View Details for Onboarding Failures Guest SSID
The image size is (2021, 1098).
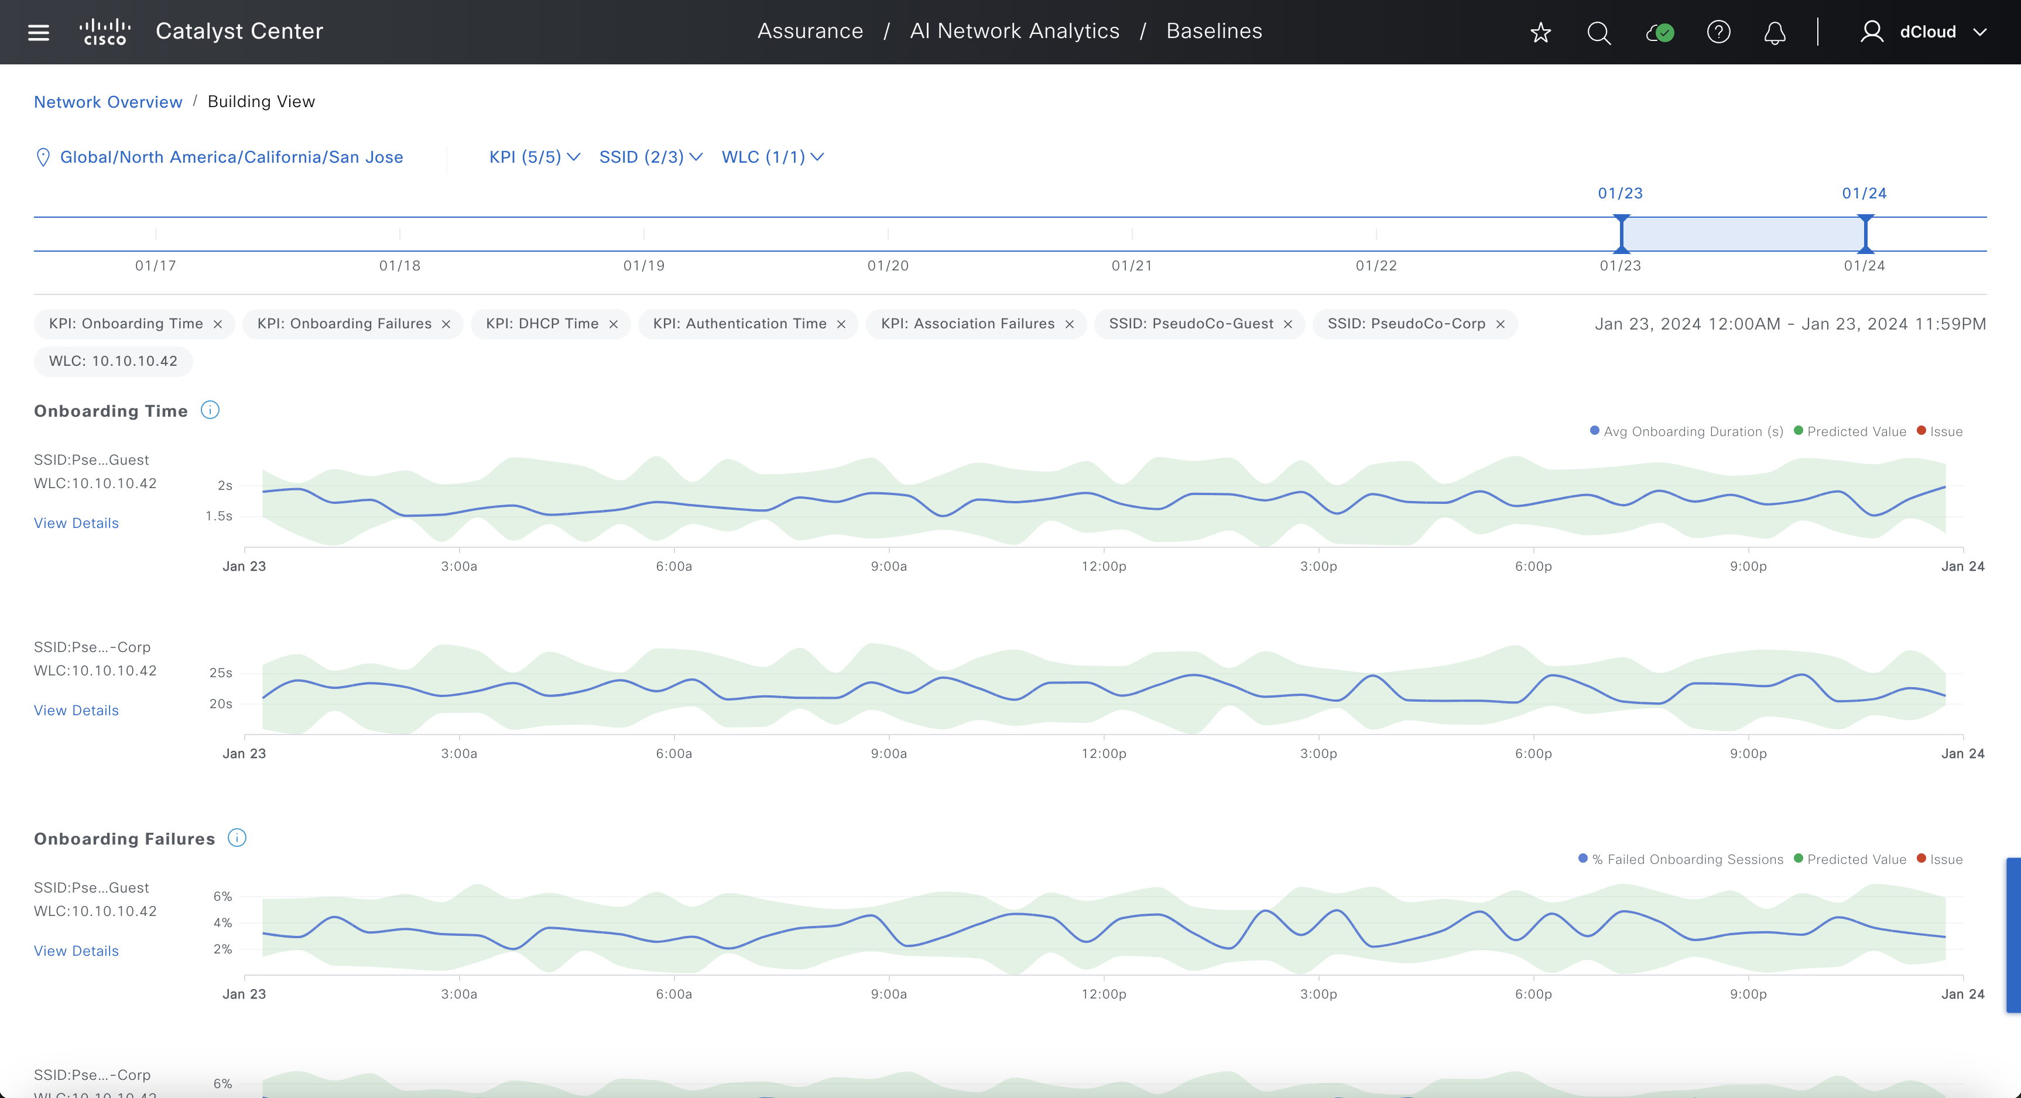coord(76,951)
